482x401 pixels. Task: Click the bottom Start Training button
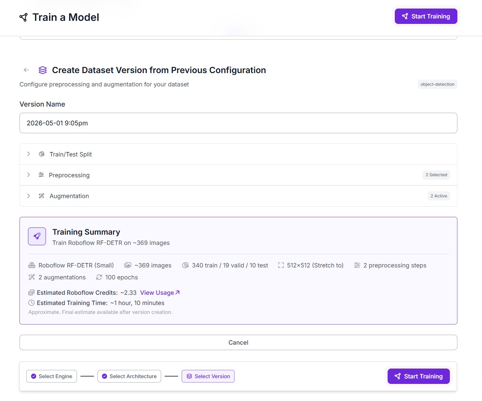tap(419, 376)
